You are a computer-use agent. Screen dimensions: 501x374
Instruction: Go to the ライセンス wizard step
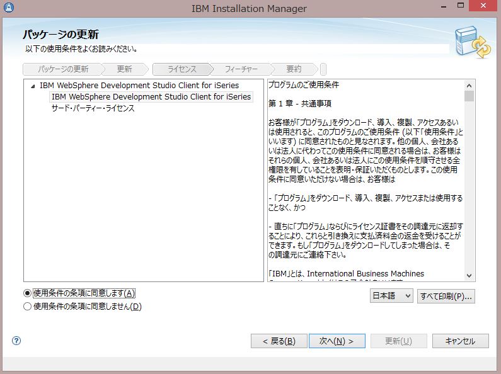pos(182,69)
